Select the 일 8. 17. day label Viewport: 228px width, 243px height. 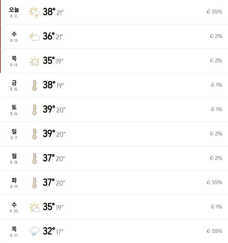tap(14, 134)
